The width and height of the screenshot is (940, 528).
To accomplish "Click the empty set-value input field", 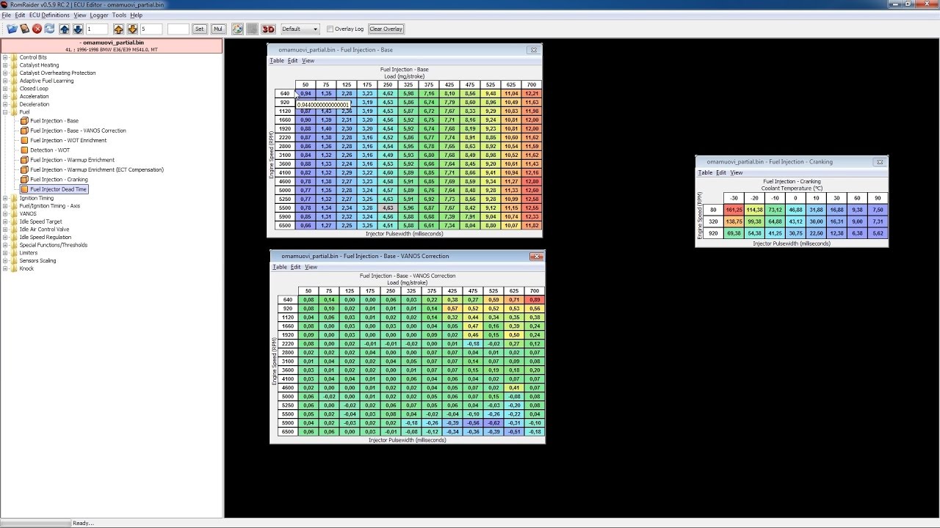I will tap(178, 29).
